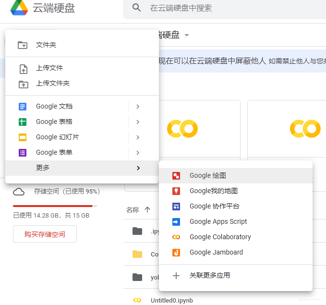Open the Untitled0.ipynb file
The image size is (326, 305).
click(172, 300)
